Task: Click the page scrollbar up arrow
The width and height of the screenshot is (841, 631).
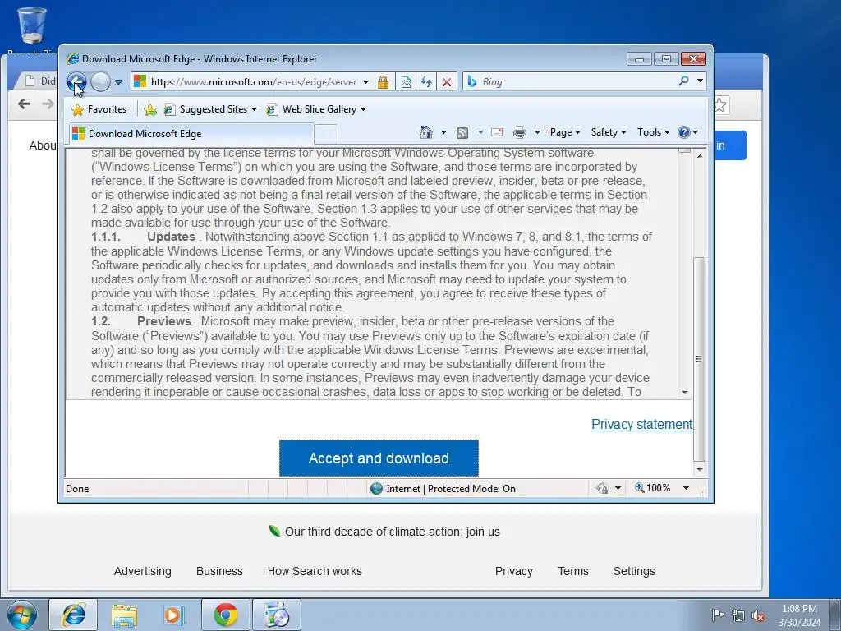Action: tap(700, 155)
